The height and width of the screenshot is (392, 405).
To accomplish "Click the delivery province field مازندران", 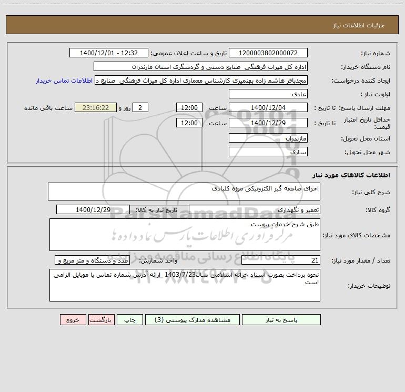I will pyautogui.click(x=268, y=138).
